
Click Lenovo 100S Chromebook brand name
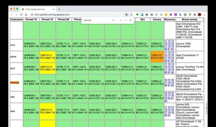pos(183,45)
